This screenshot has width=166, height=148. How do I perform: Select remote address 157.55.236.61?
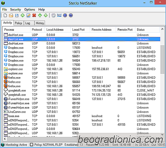click(x=100, y=69)
